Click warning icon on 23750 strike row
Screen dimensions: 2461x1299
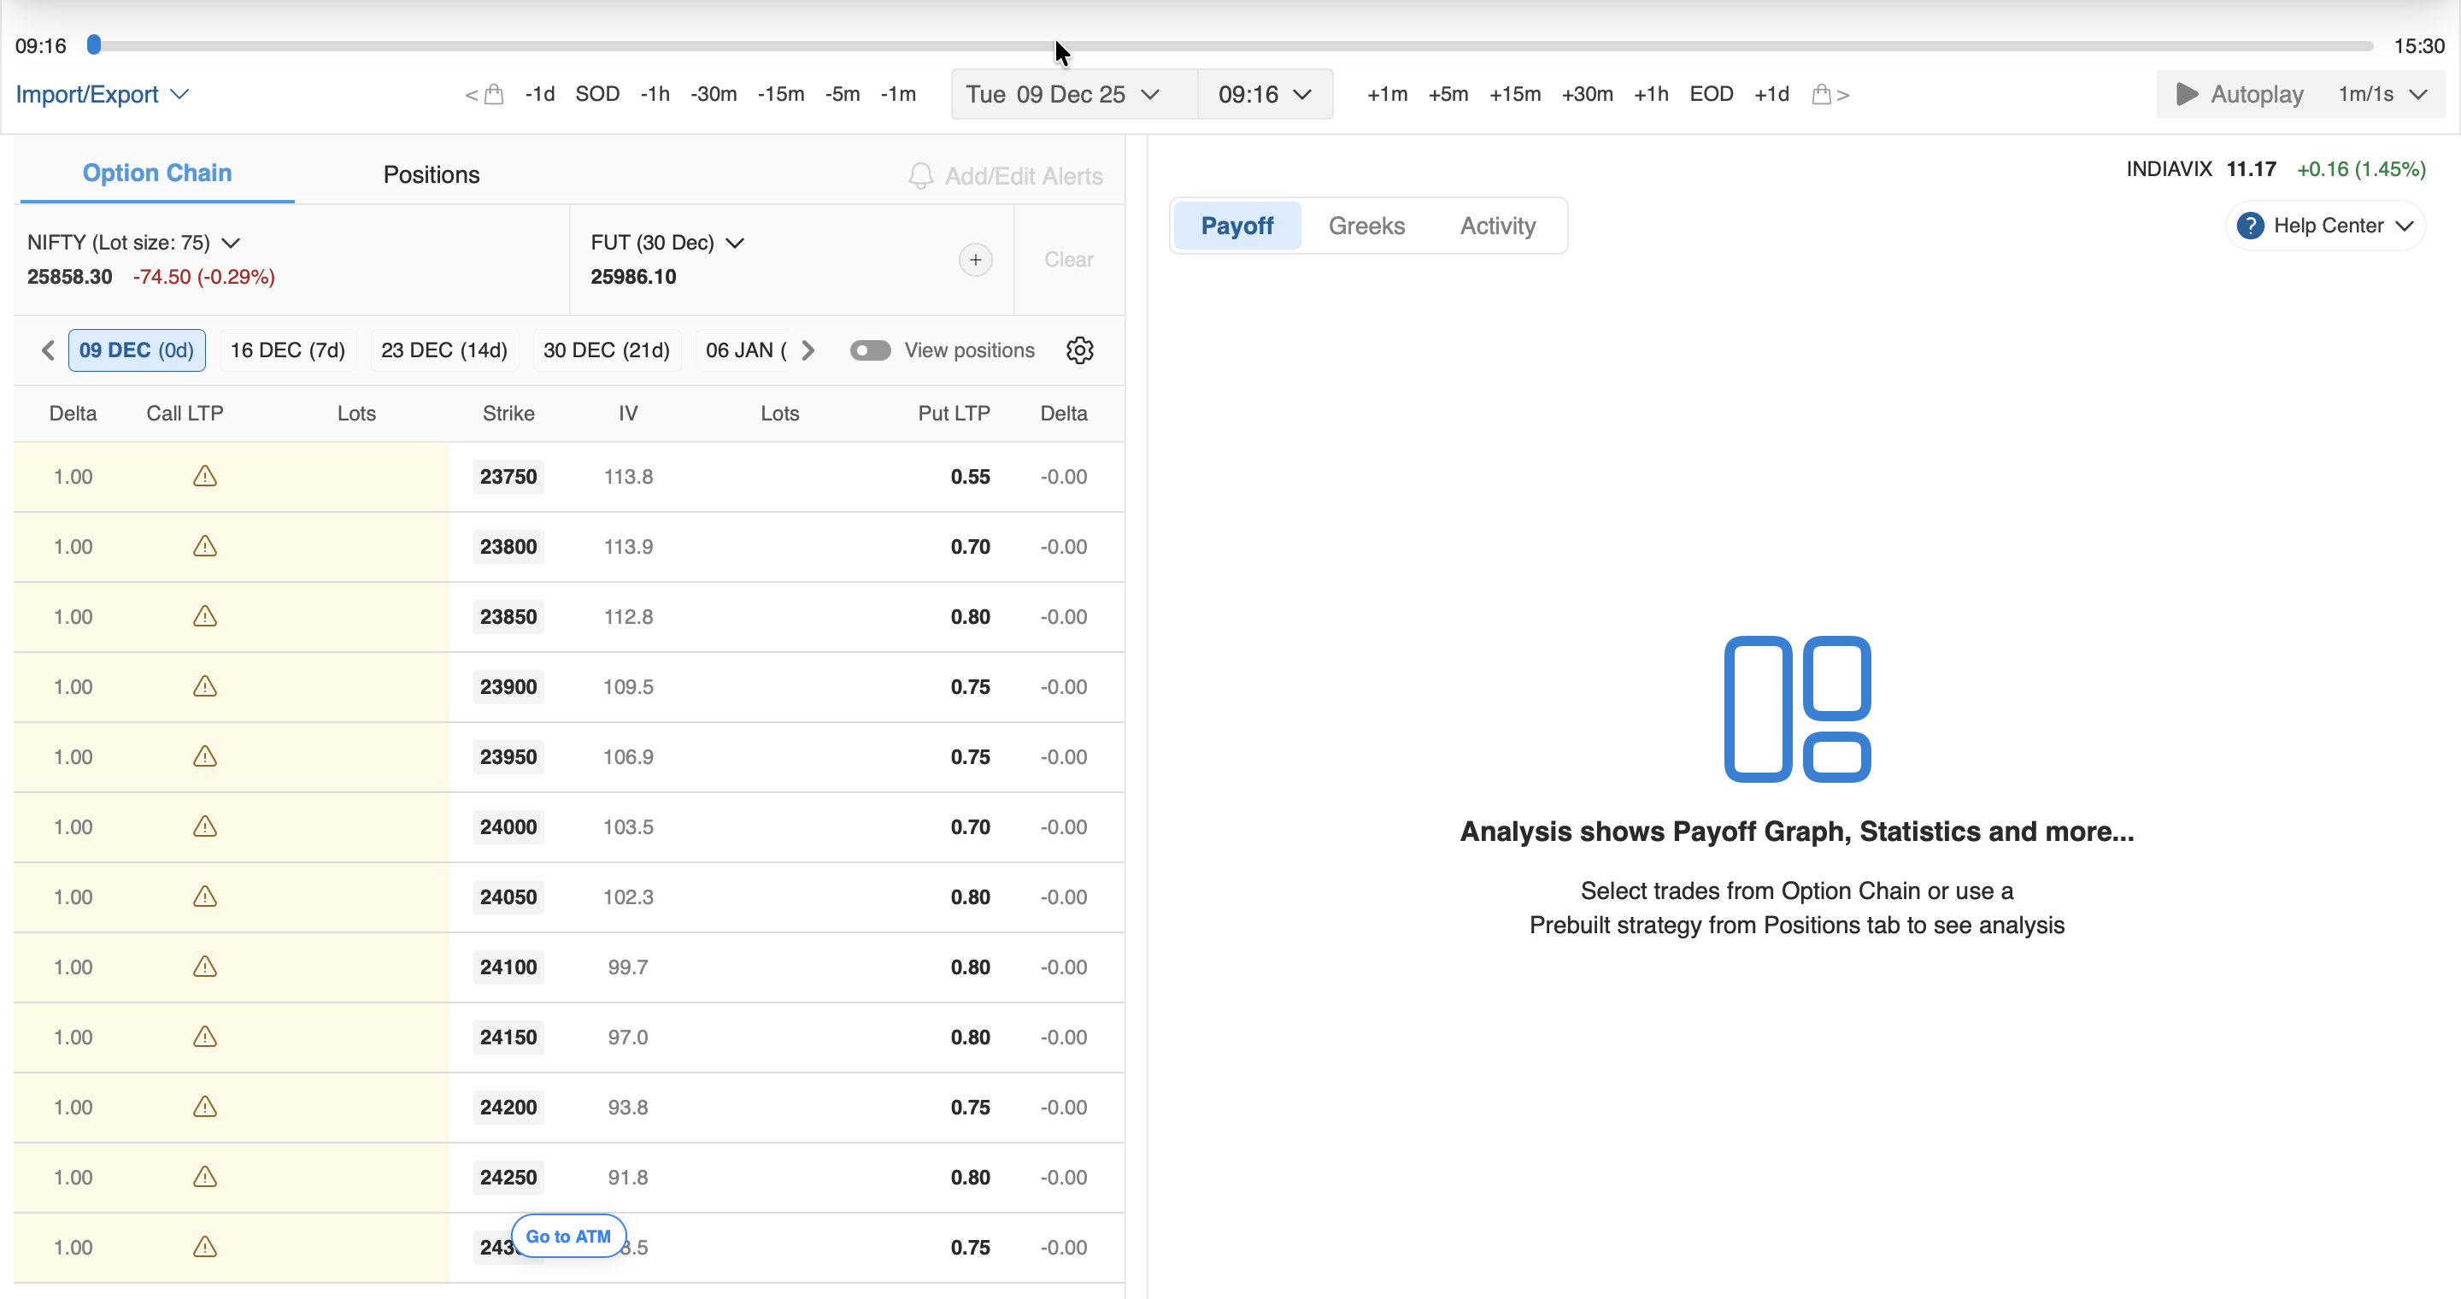pos(204,476)
